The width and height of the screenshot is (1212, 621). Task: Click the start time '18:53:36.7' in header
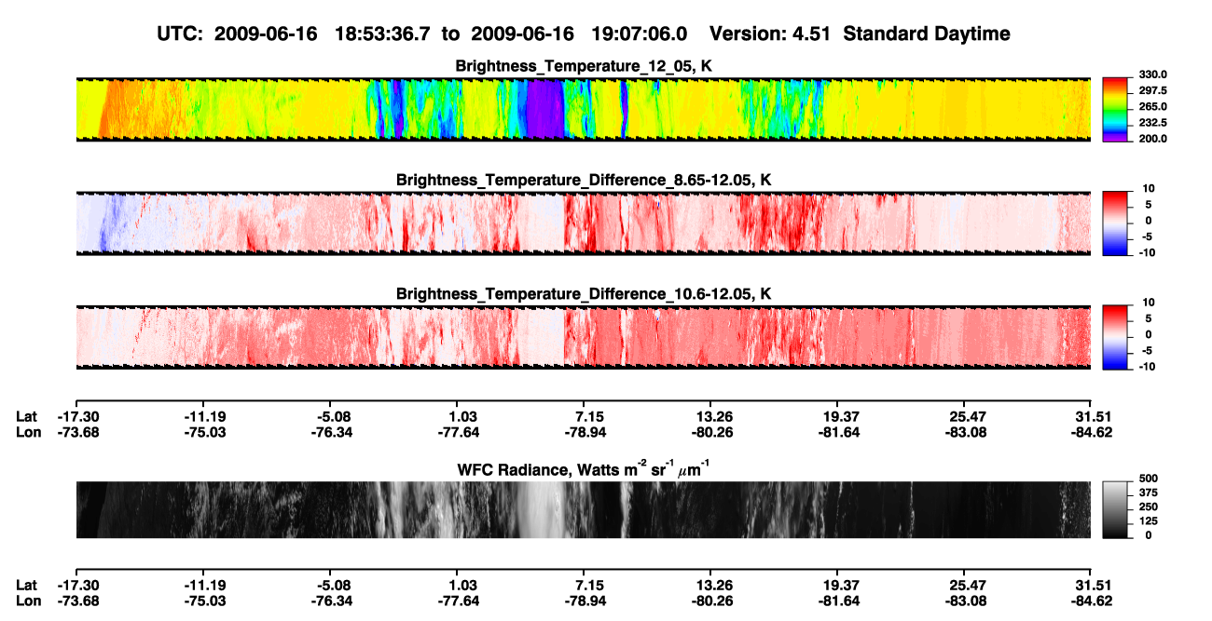[x=381, y=34]
